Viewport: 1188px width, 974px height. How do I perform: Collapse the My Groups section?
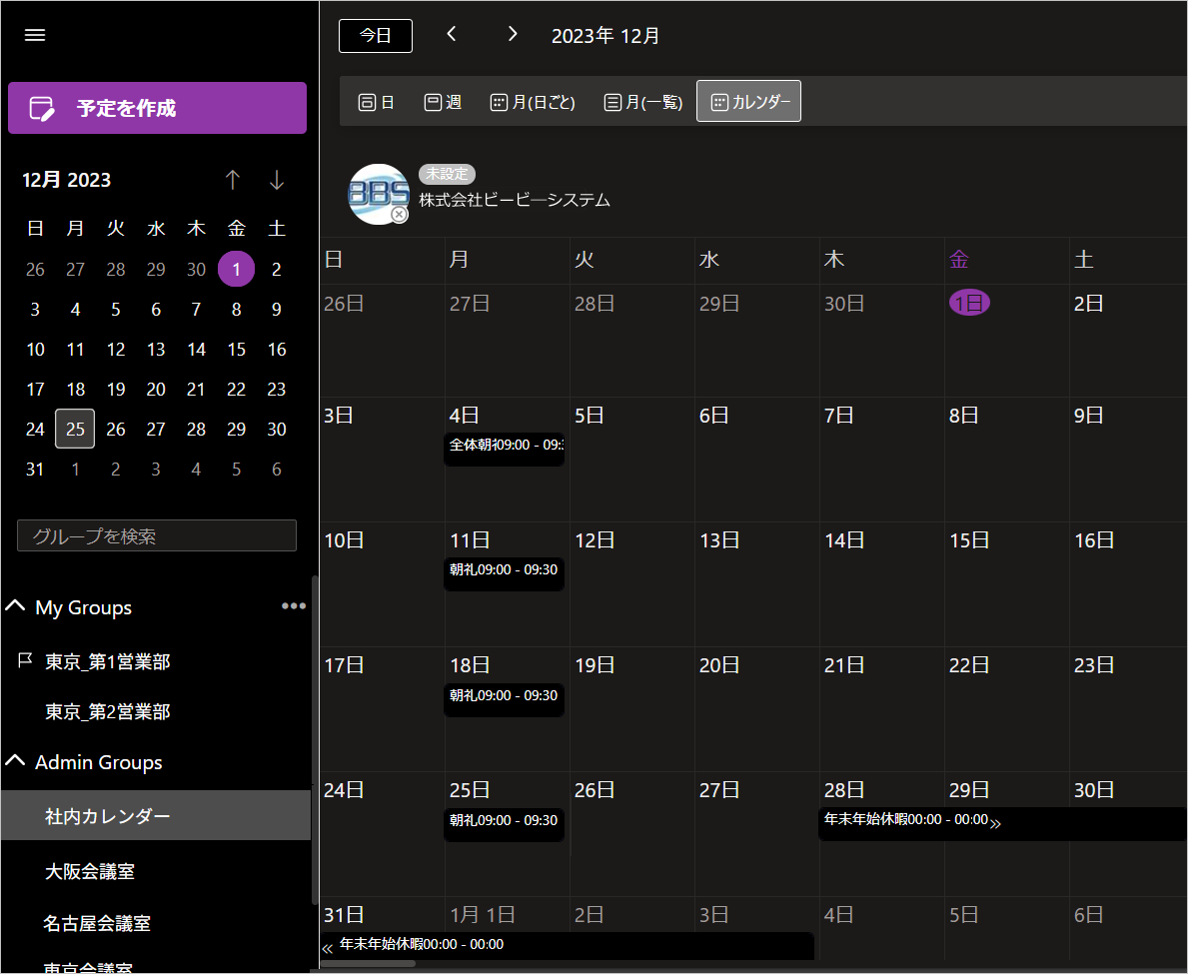[x=15, y=606]
